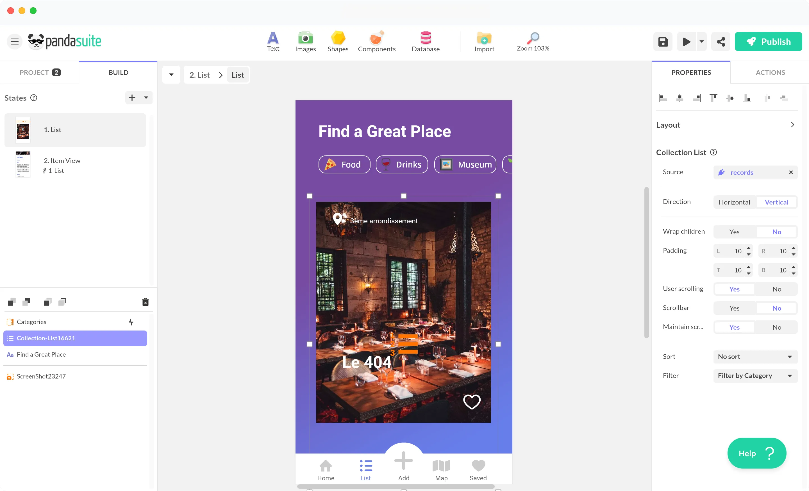Select the PROPERTIES tab

tap(691, 72)
